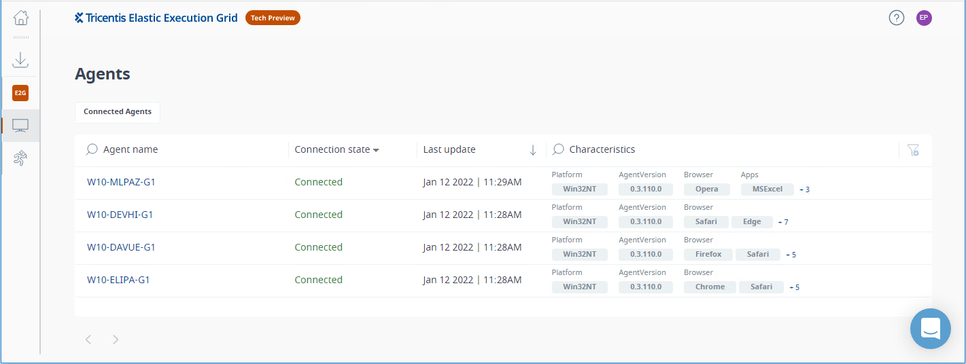966x364 pixels.
Task: Click the filter icon in table header
Action: pyautogui.click(x=913, y=149)
